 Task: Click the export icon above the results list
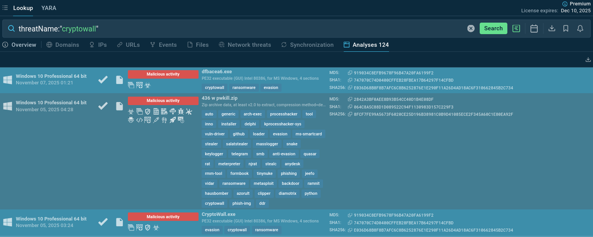pos(588,59)
